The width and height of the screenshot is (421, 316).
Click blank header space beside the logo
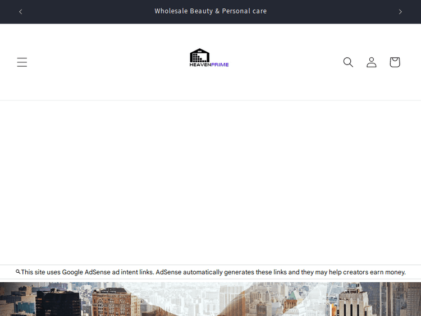[x=112, y=62]
